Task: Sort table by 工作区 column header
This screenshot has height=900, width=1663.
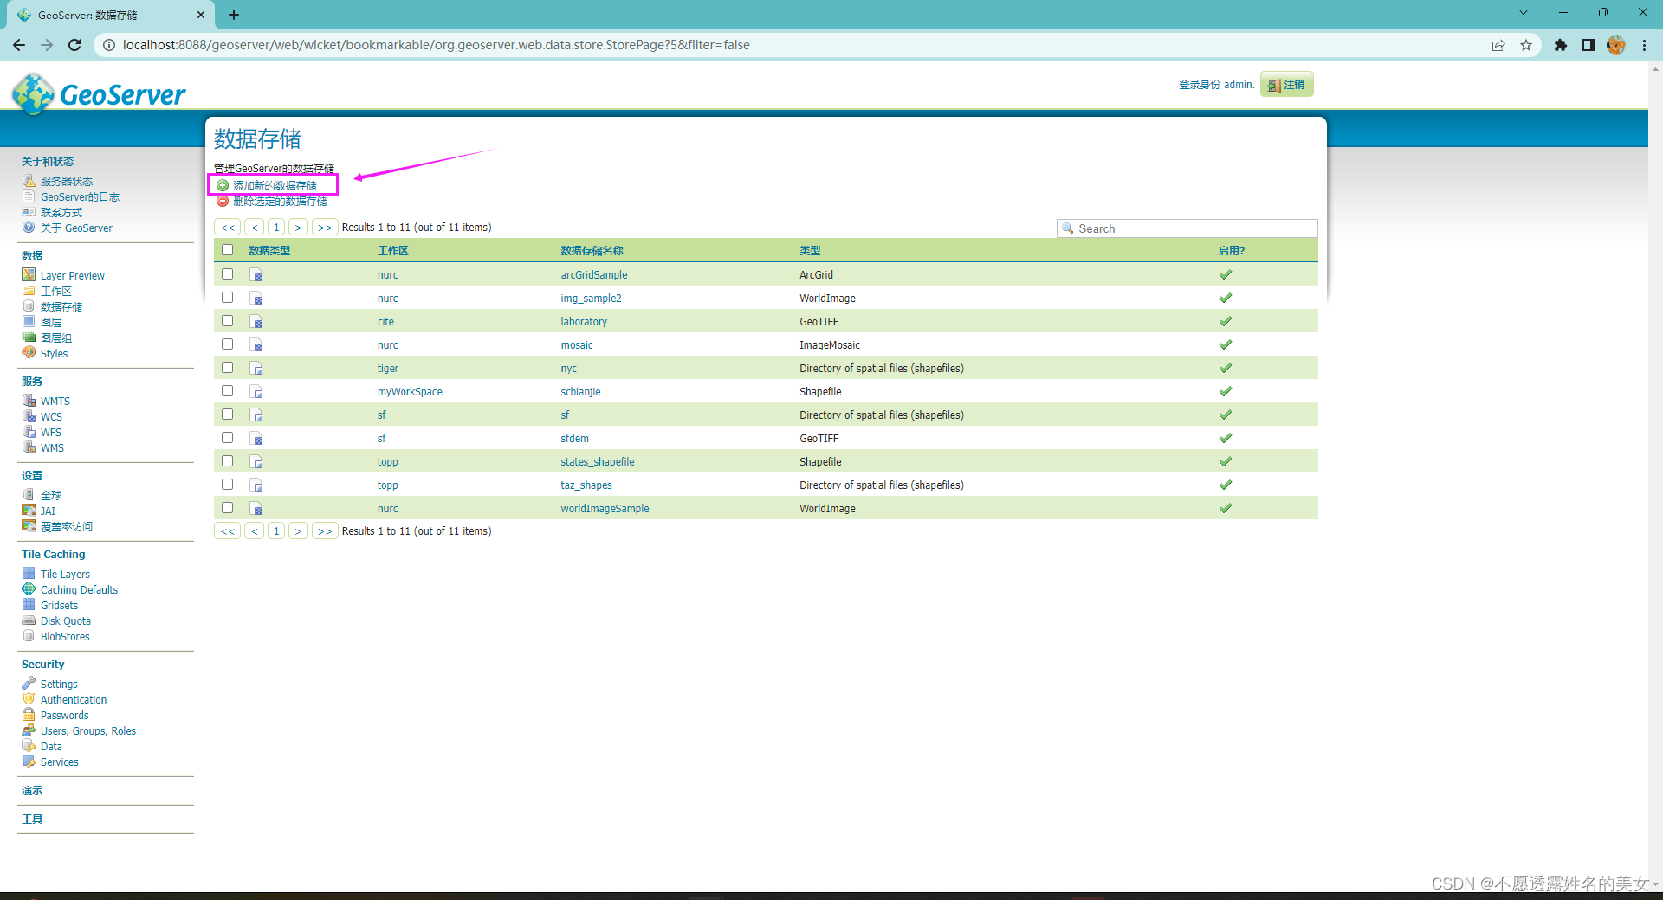Action: coord(393,251)
